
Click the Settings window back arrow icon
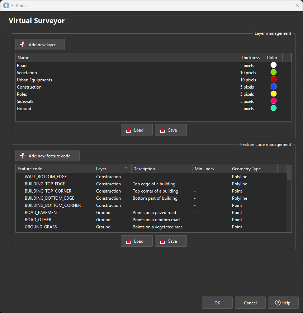6,5
